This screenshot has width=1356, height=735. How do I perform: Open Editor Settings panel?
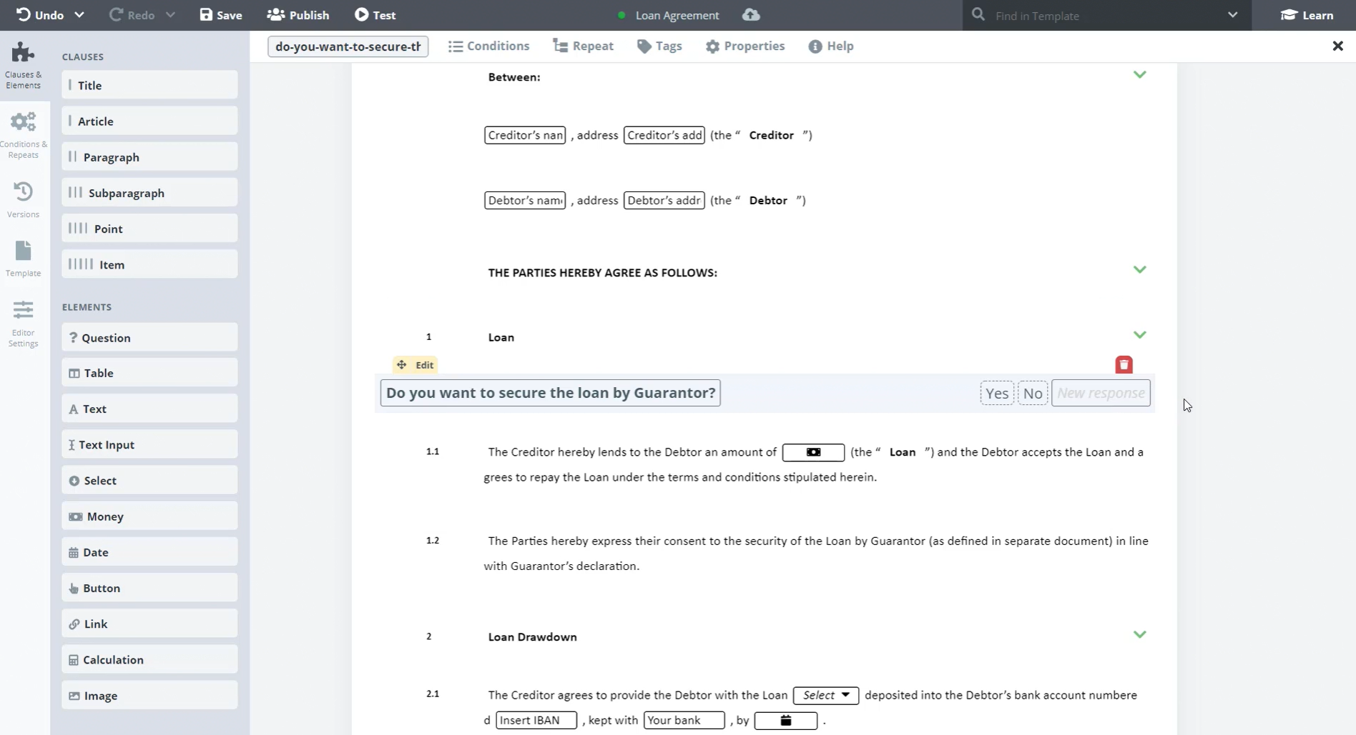pyautogui.click(x=24, y=324)
